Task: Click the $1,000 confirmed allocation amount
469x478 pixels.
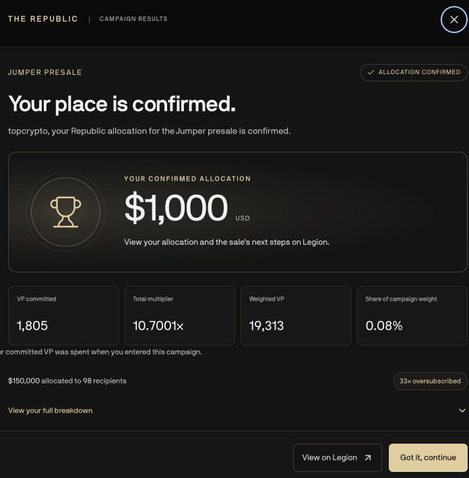Action: [176, 207]
